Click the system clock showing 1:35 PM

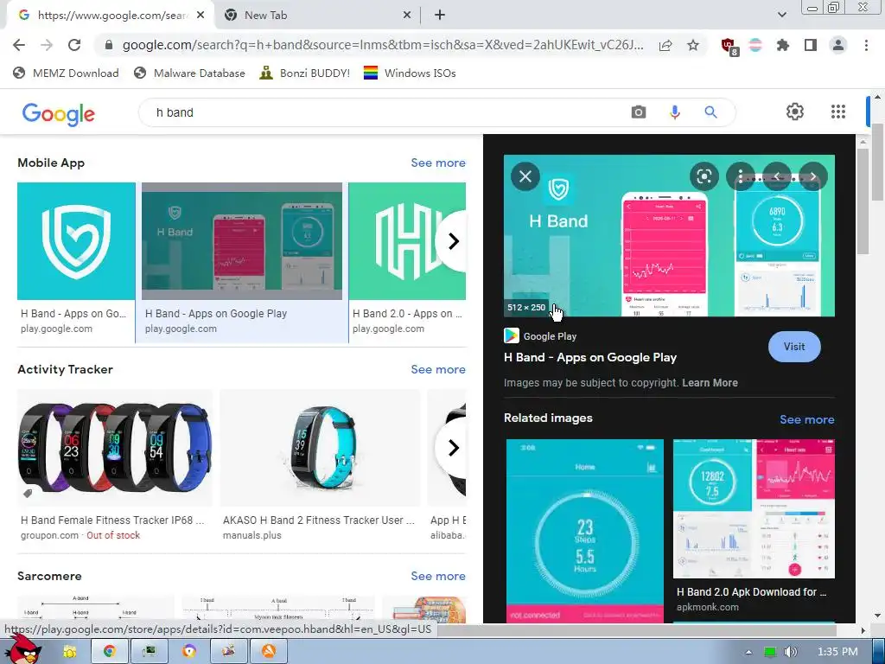pyautogui.click(x=837, y=652)
